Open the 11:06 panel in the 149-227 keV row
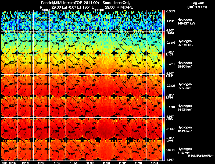The height and width of the screenshot is (164, 215). pyautogui.click(x=106, y=21)
